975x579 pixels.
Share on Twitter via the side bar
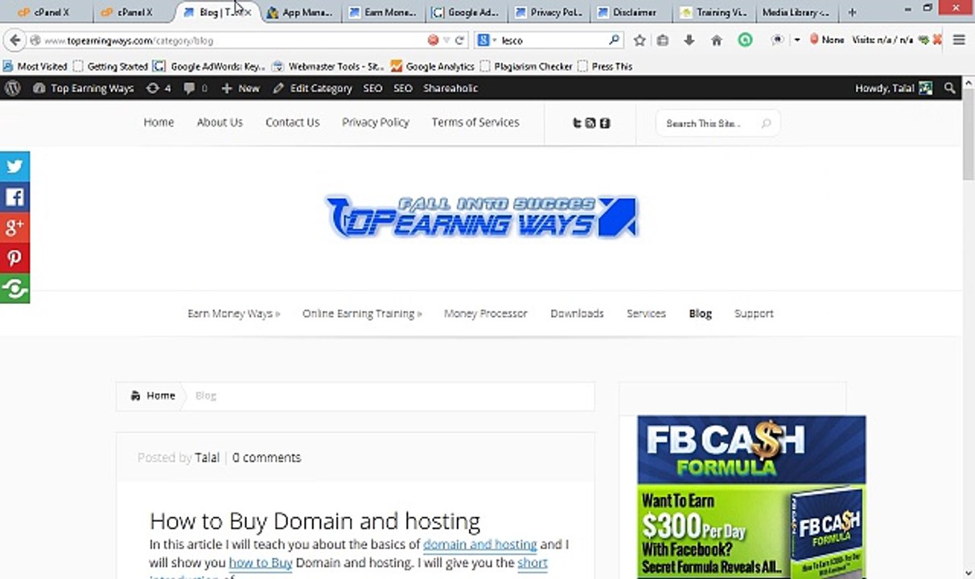pos(14,166)
